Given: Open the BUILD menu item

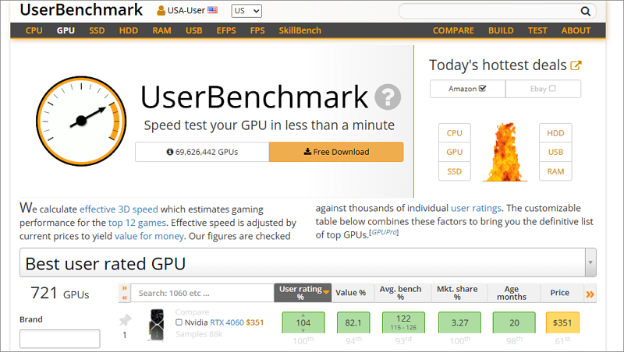Looking at the screenshot, I should pos(501,30).
